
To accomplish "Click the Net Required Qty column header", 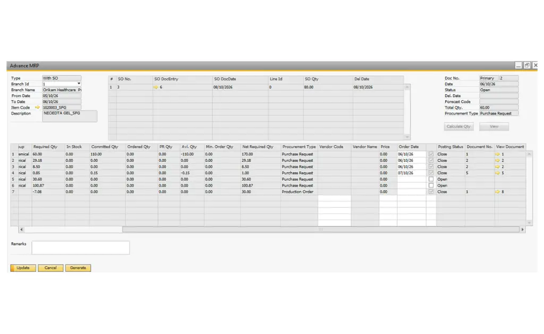I will tap(260, 147).
